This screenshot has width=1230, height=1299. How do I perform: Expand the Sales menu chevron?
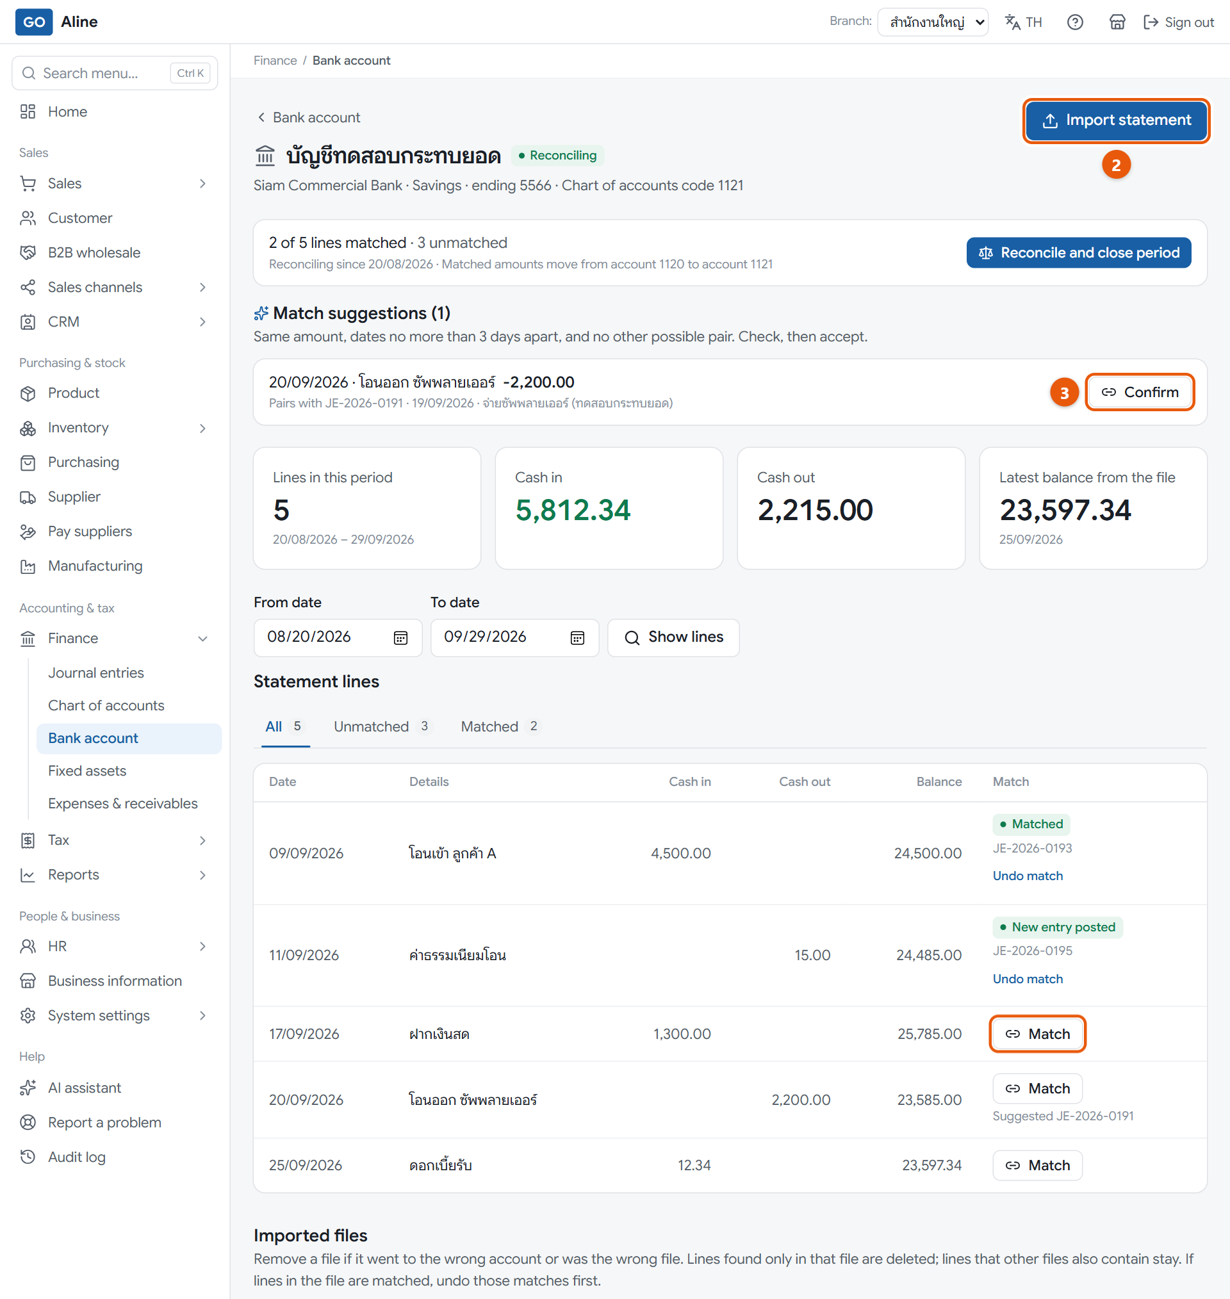point(202,183)
